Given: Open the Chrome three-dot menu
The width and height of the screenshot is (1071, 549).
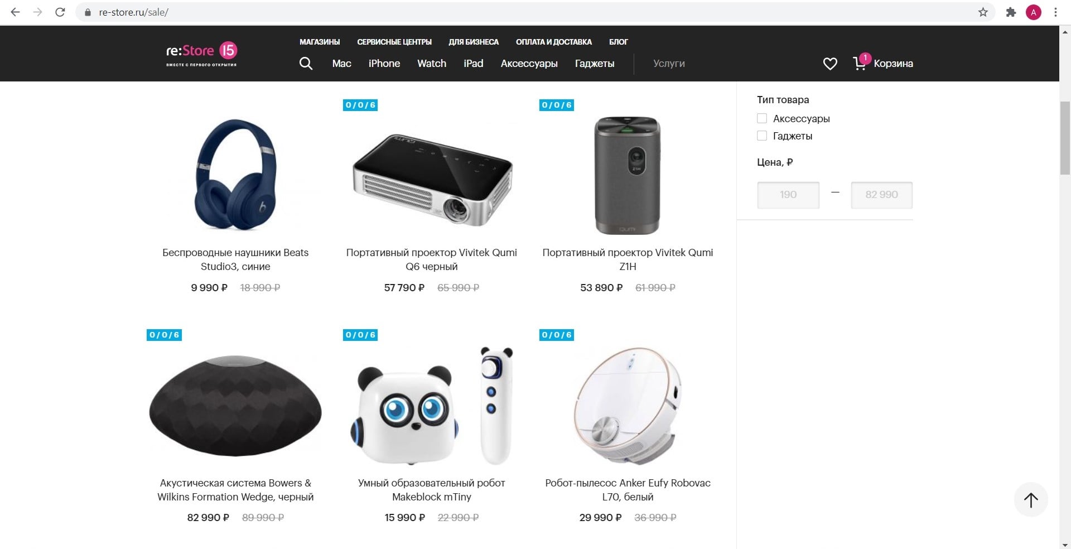Looking at the screenshot, I should tap(1055, 12).
